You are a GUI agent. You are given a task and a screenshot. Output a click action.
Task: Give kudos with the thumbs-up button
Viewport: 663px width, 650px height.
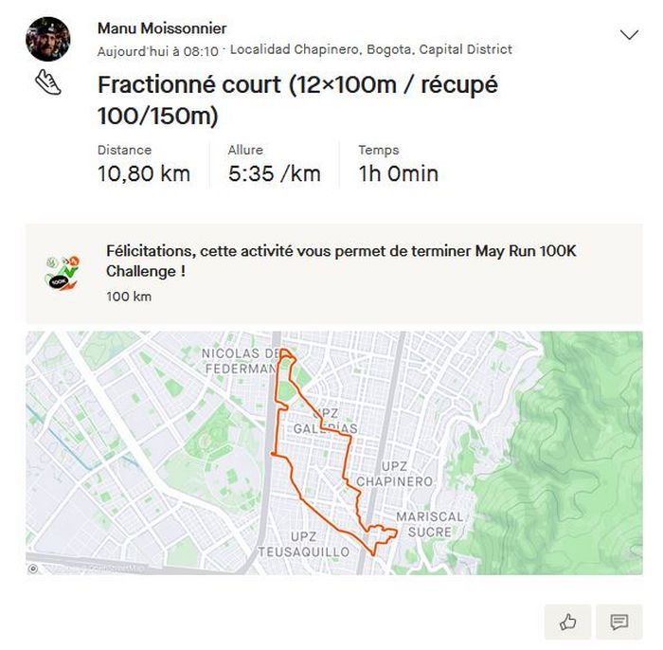click(x=567, y=622)
